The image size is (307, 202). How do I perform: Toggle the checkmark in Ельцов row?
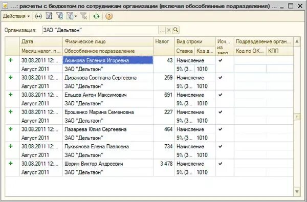[221, 95]
